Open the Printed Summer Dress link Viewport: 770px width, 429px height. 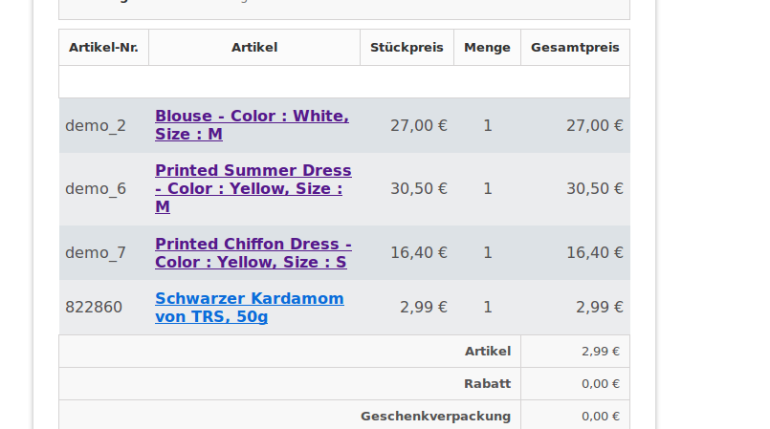click(x=253, y=188)
